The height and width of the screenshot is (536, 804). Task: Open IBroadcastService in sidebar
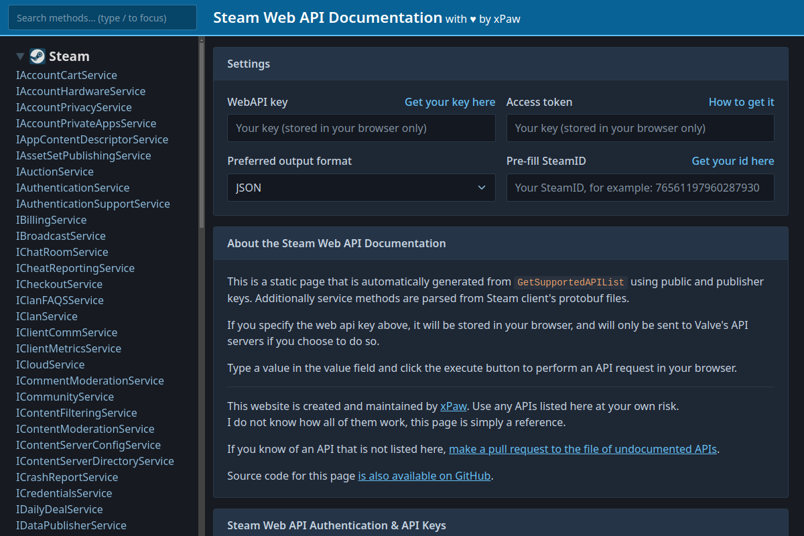click(60, 236)
